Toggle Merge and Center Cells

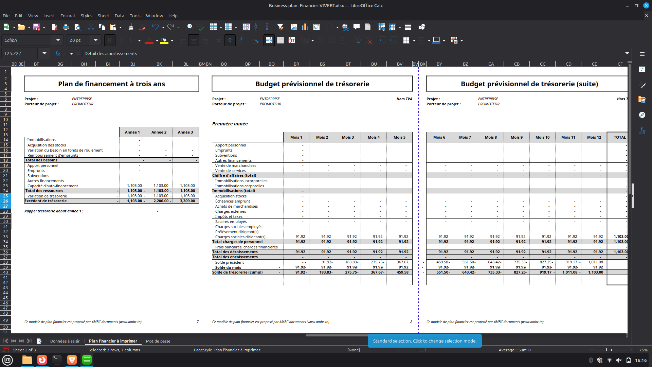pyautogui.click(x=269, y=40)
